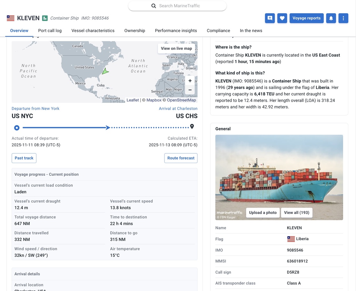Go to the Compliance tab
The height and width of the screenshot is (291, 356).
click(218, 31)
